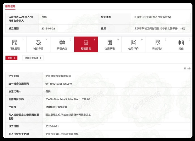Select the 经营异常 alarm icon
This screenshot has height=141, width=195.
click(86, 42)
